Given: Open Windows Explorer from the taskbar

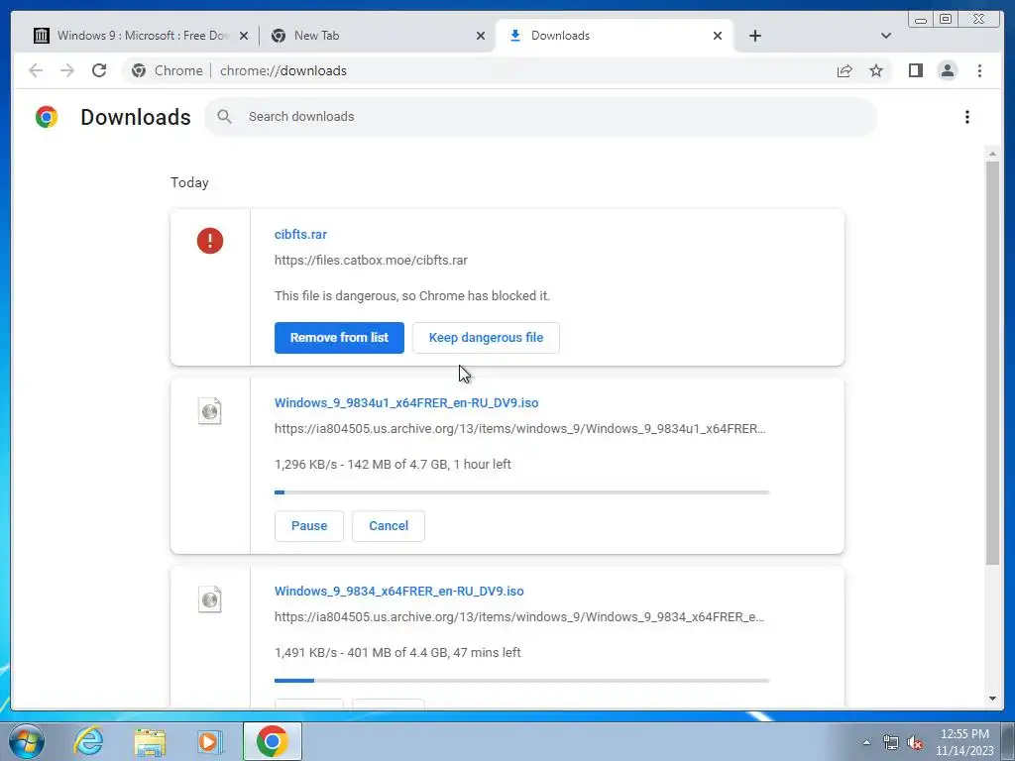Looking at the screenshot, I should pyautogui.click(x=150, y=741).
